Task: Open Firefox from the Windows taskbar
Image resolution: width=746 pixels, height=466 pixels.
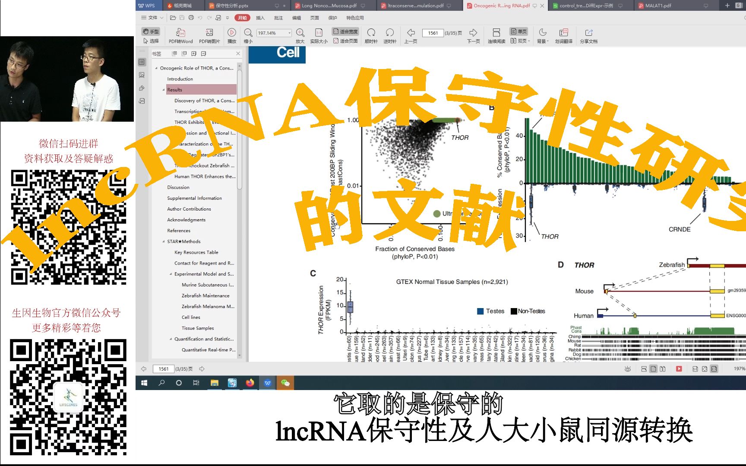Action: pos(250,383)
